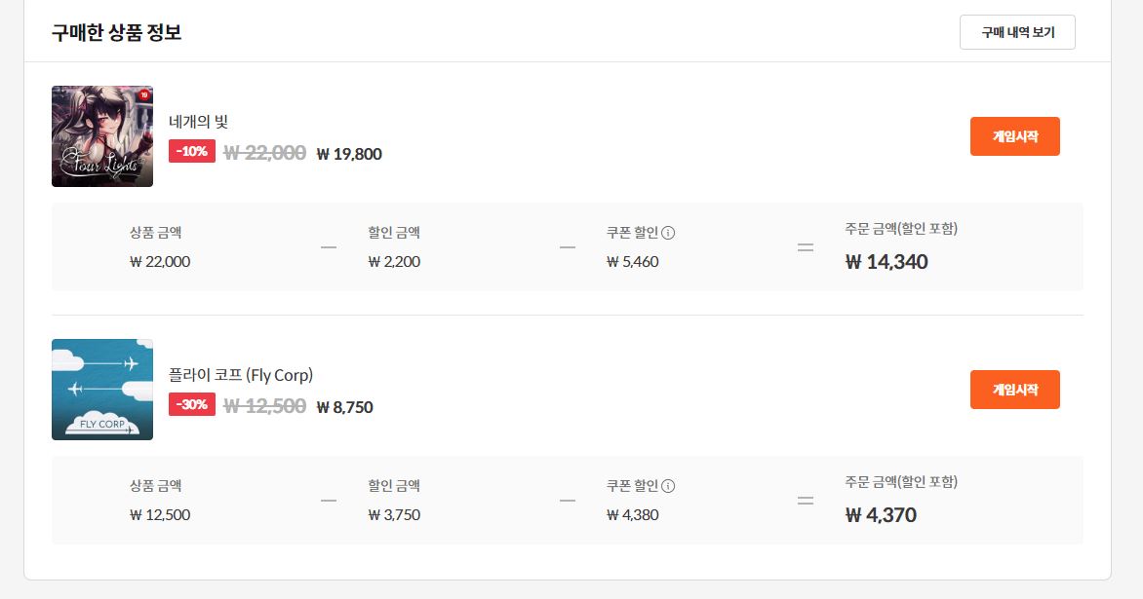Open the Fly Corp game thumbnail

coord(102,390)
